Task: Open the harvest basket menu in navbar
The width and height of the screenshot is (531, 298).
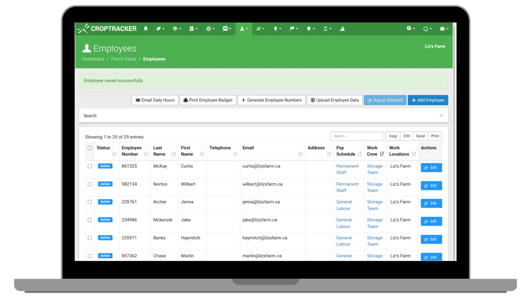Action: click(177, 29)
